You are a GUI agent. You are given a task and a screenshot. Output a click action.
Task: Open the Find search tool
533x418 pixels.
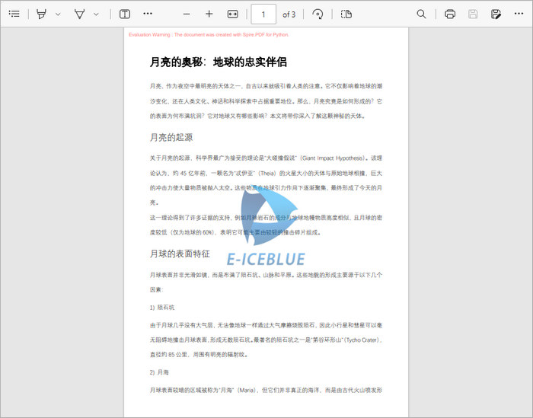[x=422, y=14]
